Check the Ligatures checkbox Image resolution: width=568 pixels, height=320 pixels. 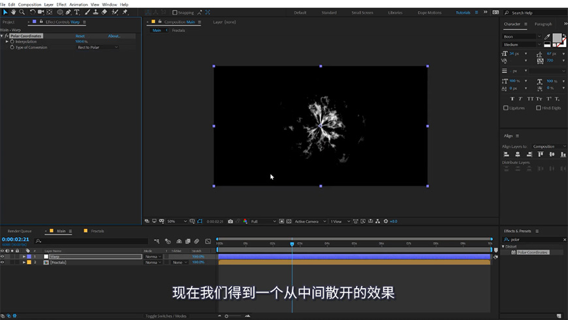(506, 108)
